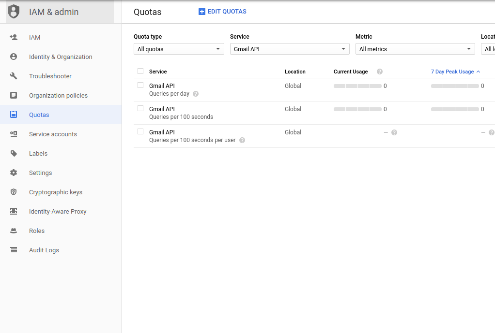This screenshot has height=333, width=495.
Task: Click the Audit Logs list icon
Action: pyautogui.click(x=14, y=250)
